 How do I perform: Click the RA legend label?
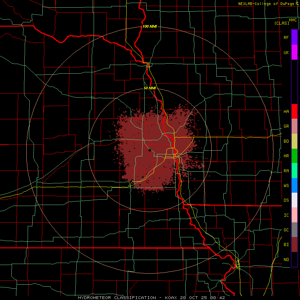pyautogui.click(x=286, y=171)
